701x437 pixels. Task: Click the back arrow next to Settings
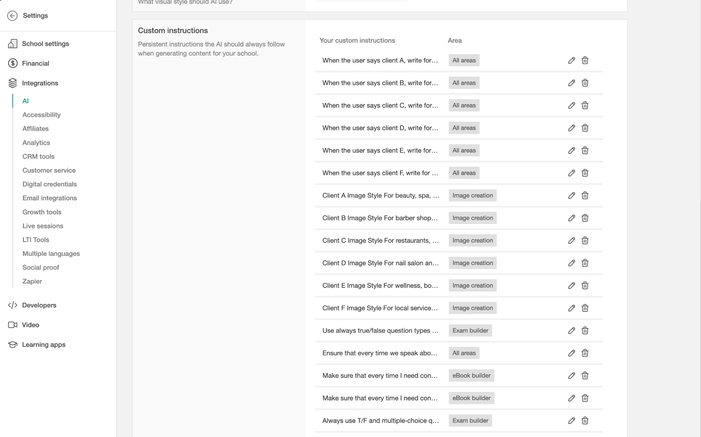(12, 16)
